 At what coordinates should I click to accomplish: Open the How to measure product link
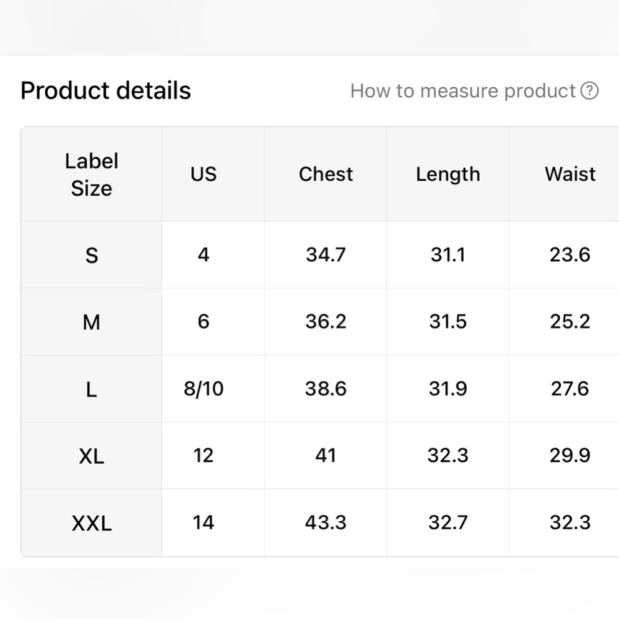[463, 91]
